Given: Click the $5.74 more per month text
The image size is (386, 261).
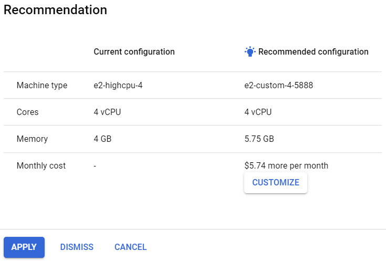Looking at the screenshot, I should [286, 166].
